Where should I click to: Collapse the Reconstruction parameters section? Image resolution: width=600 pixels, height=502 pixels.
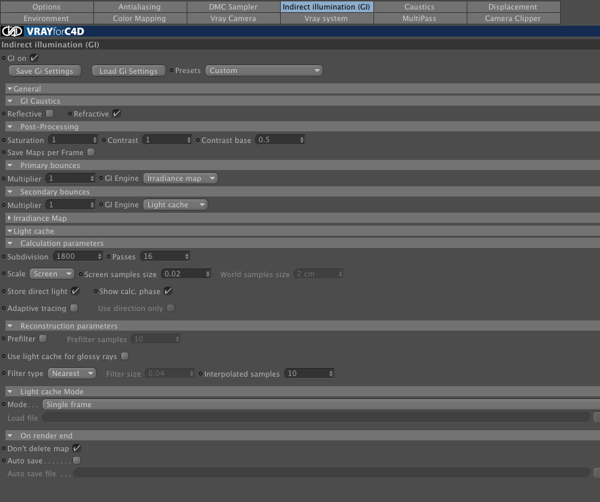(x=10, y=326)
